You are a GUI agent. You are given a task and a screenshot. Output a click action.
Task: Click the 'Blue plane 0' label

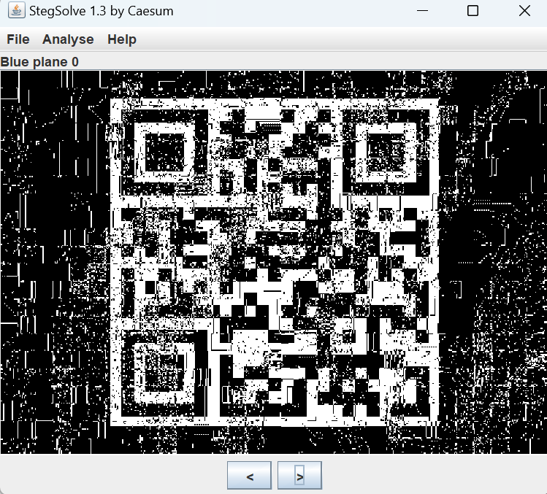(x=39, y=62)
